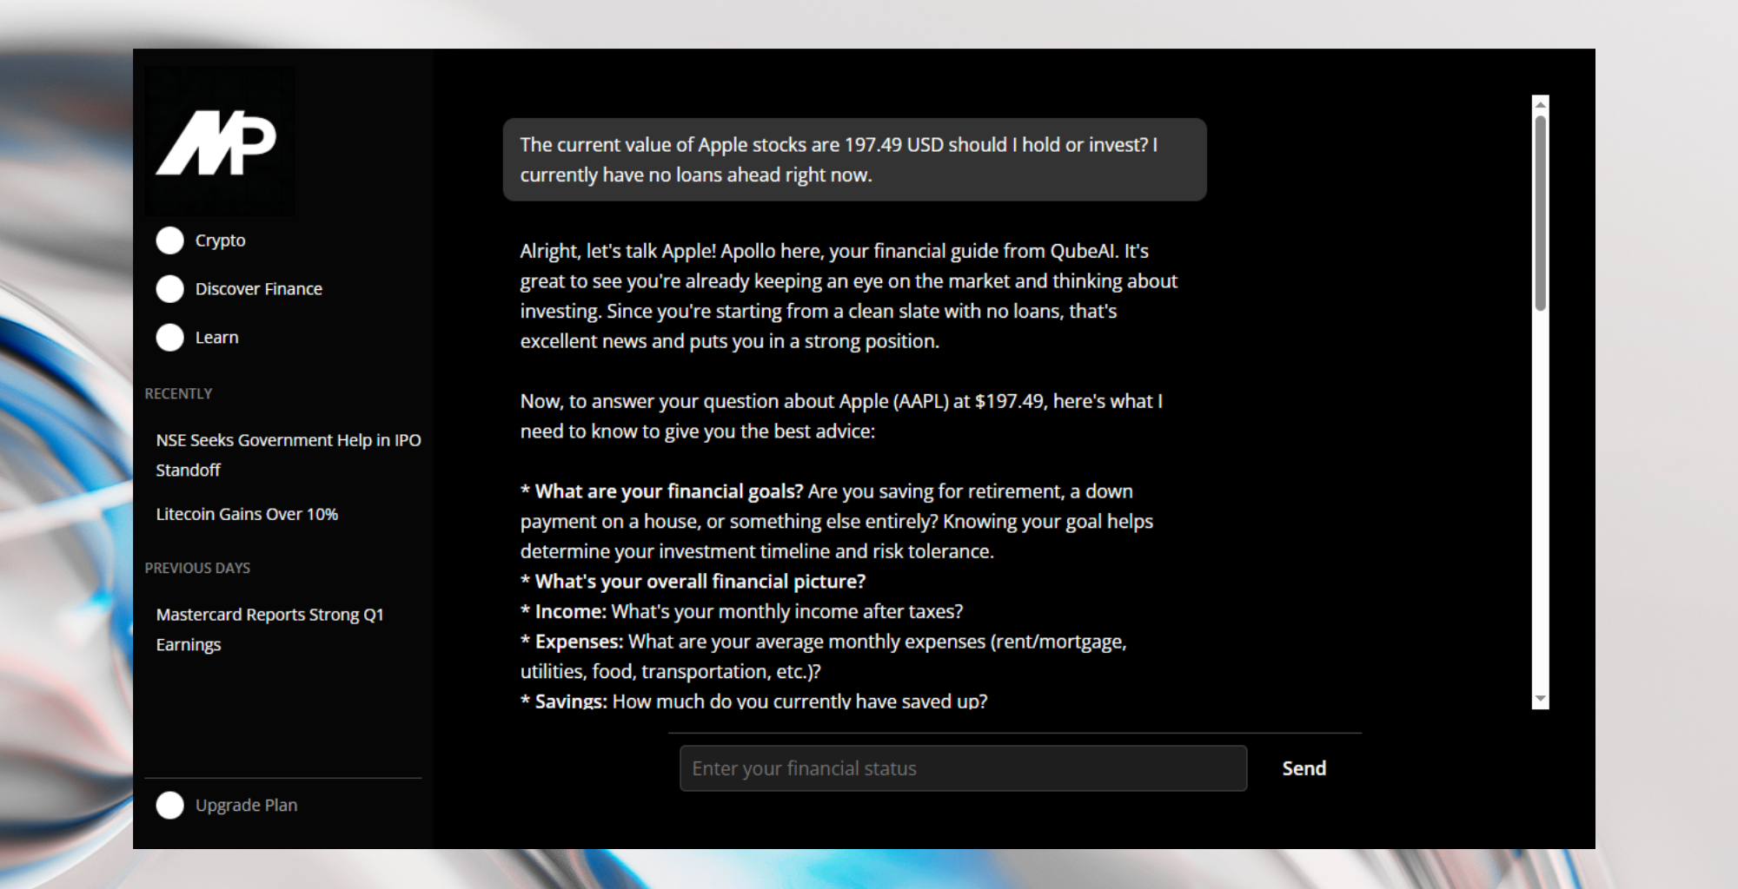1738x889 pixels.
Task: Open the Upgrade Plan option
Action: 246,806
